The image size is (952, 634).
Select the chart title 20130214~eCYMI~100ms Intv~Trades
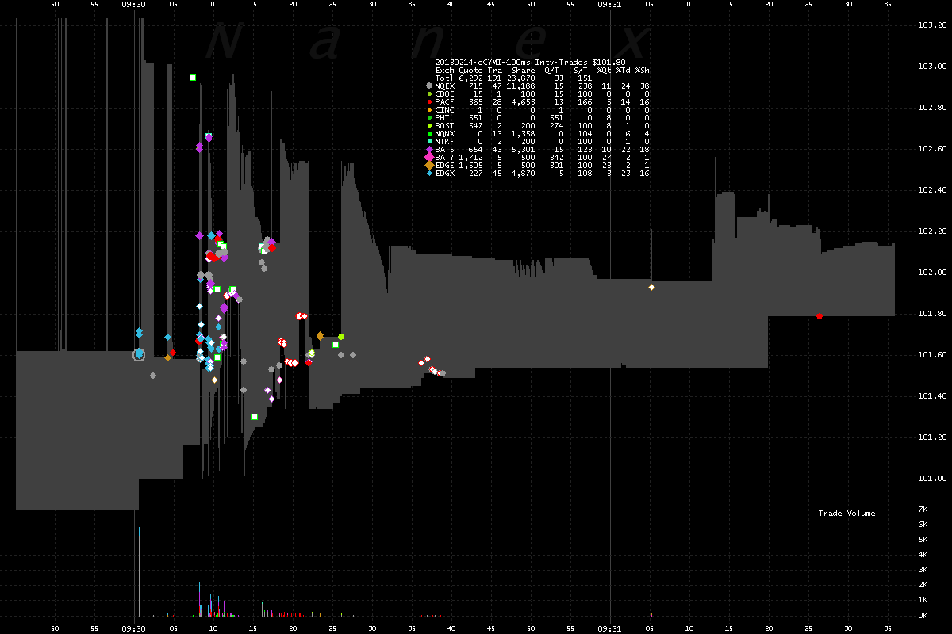(x=512, y=62)
